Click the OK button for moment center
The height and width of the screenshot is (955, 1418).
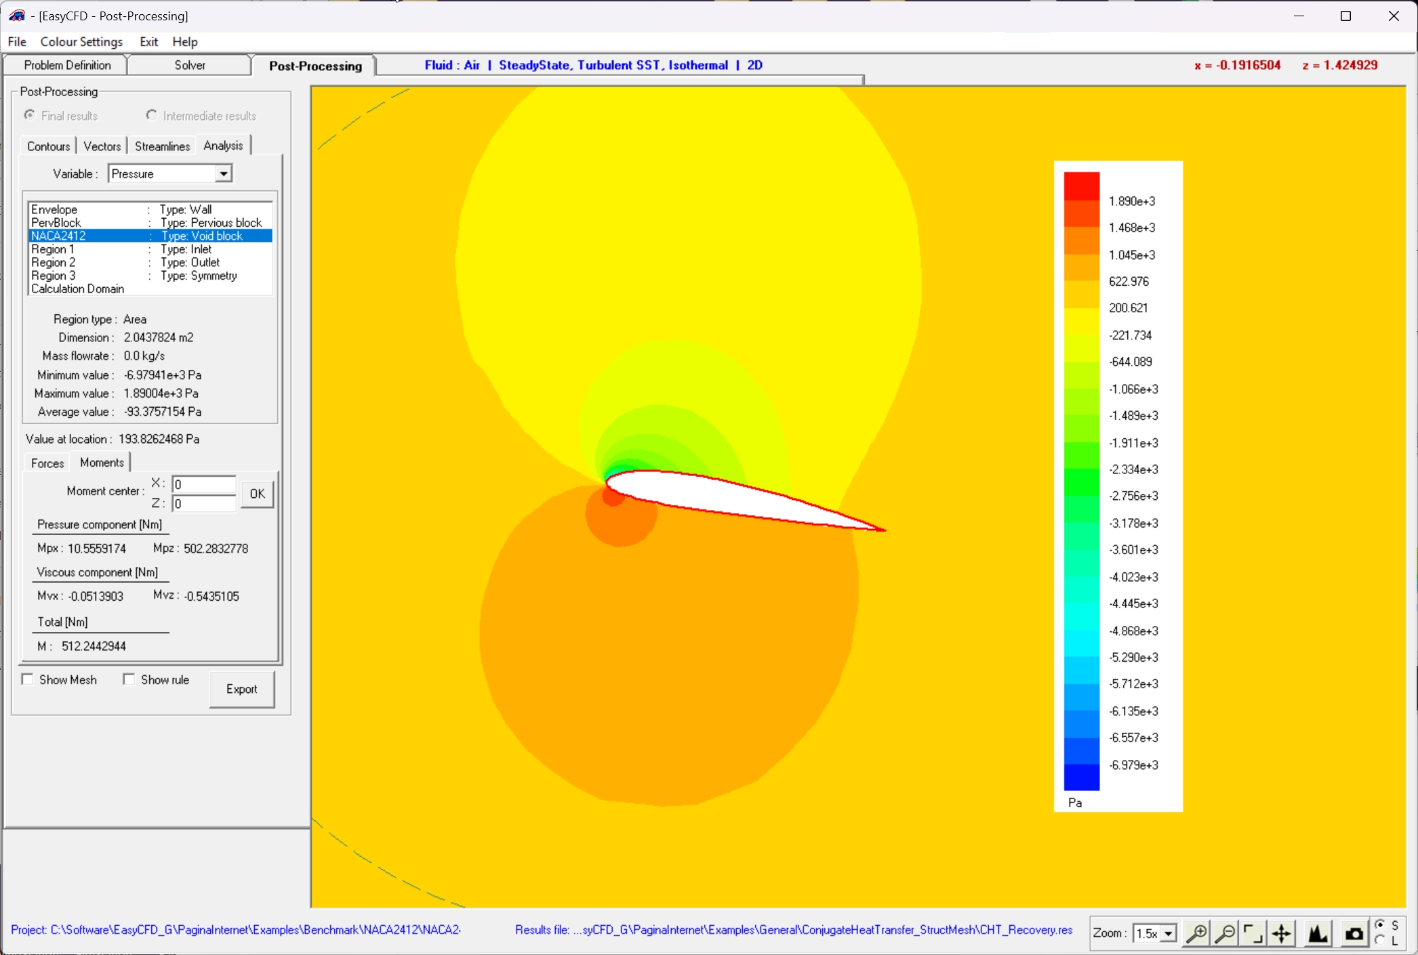coord(257,494)
